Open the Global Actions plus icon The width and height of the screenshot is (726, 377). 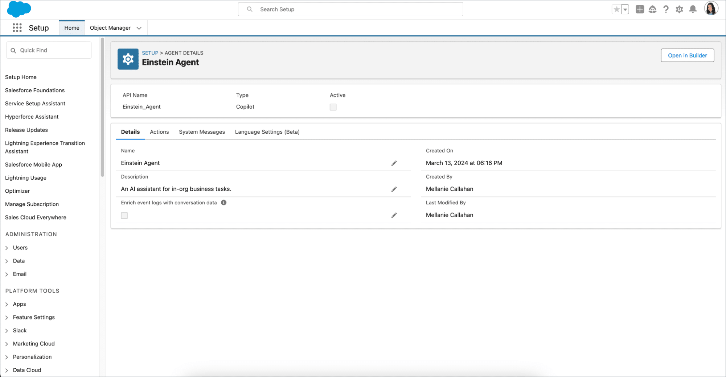(640, 9)
